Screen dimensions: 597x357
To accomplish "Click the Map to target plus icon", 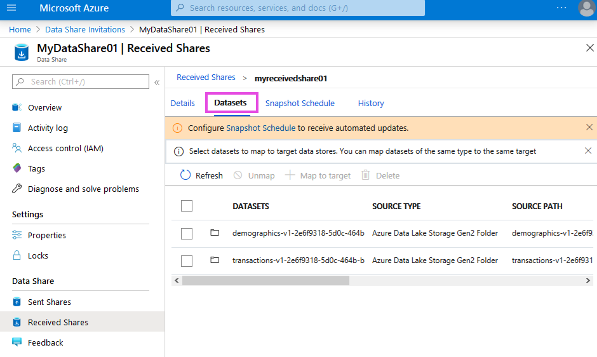I will tap(290, 175).
